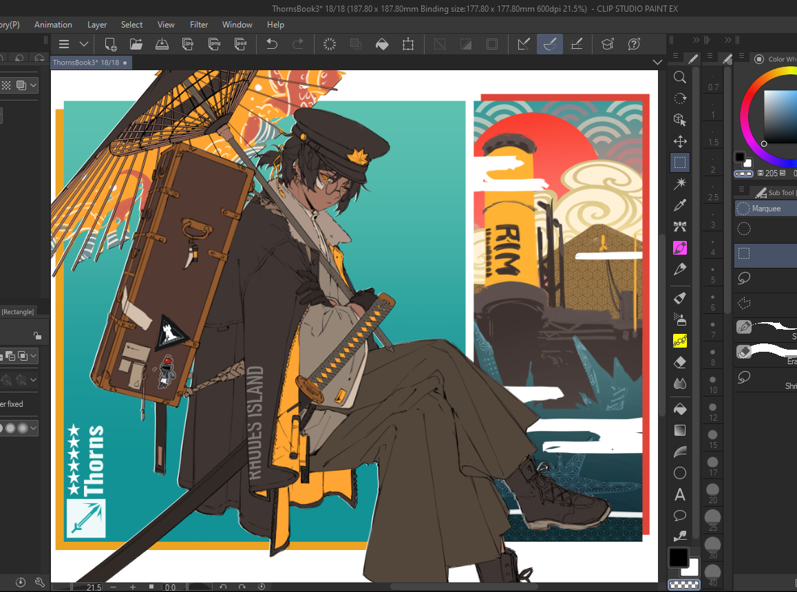Screen dimensions: 797x592
Task: Export as PSD from command bar
Action: pos(240,44)
